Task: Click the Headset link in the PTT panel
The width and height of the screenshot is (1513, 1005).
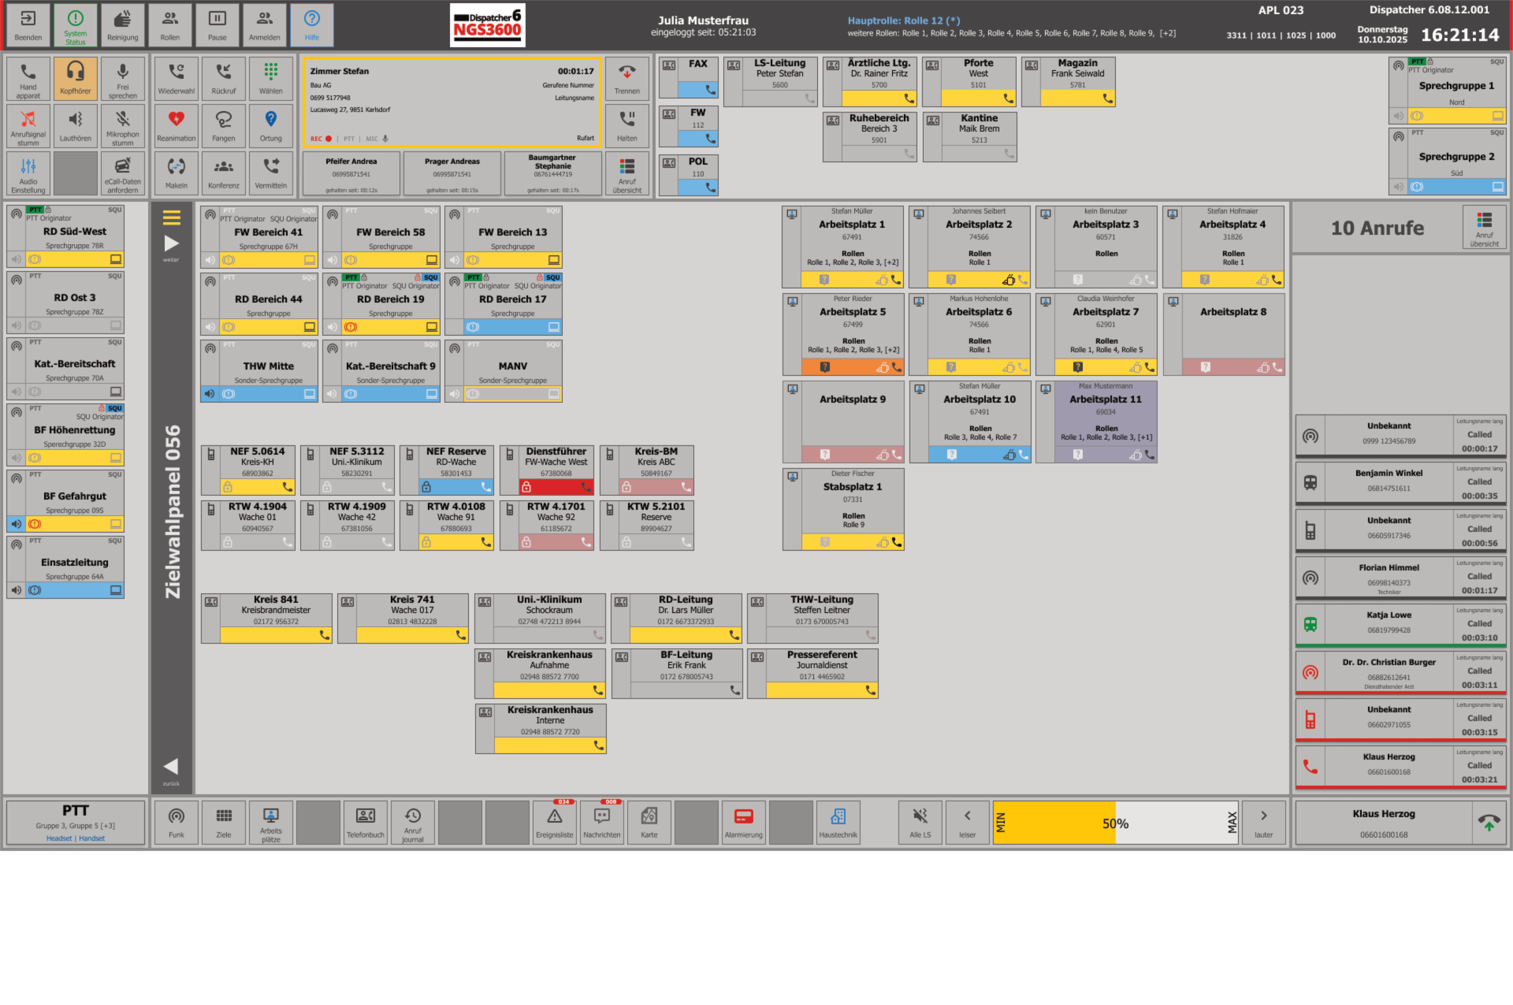Action: coord(59,838)
